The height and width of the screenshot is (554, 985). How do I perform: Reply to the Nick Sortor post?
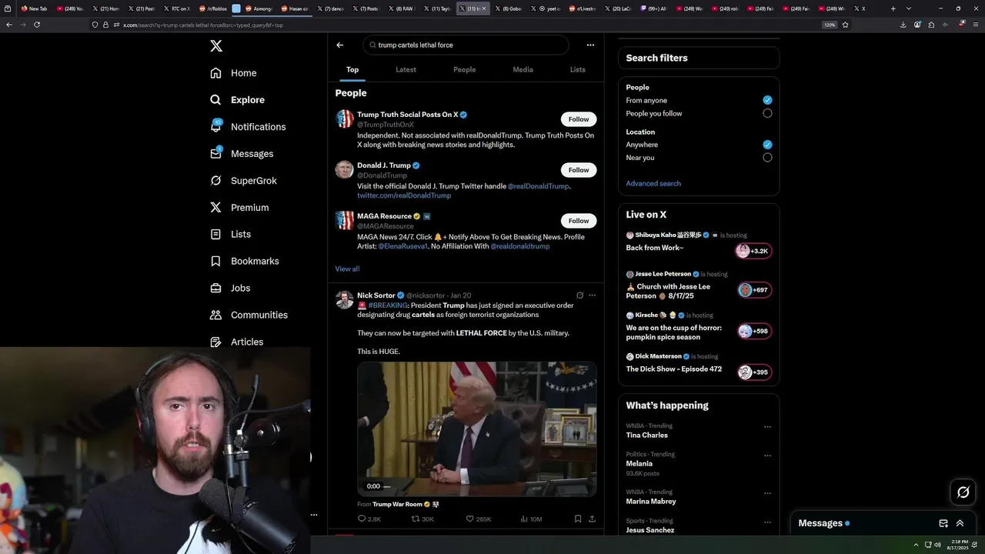click(x=369, y=519)
